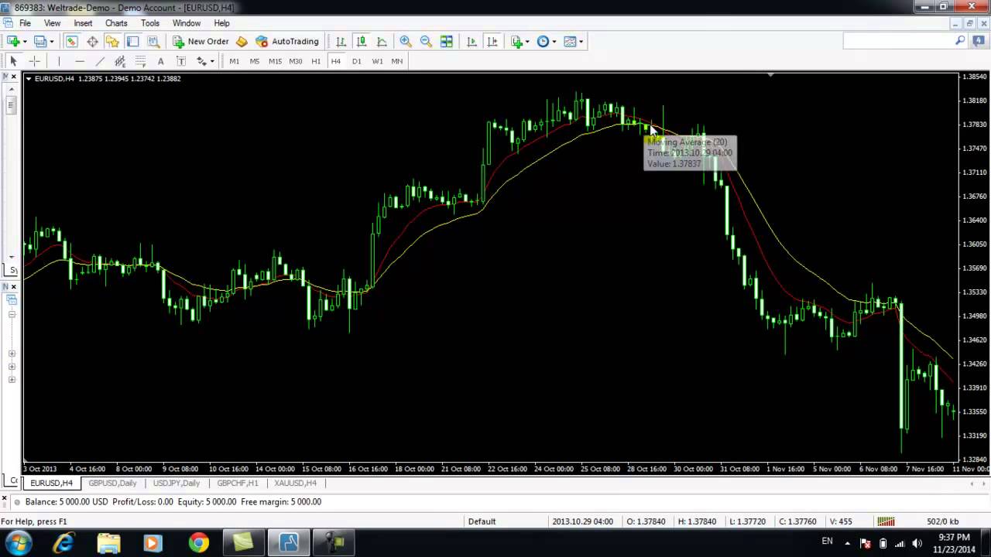Select the Fibonacci Retracement tool

140,61
